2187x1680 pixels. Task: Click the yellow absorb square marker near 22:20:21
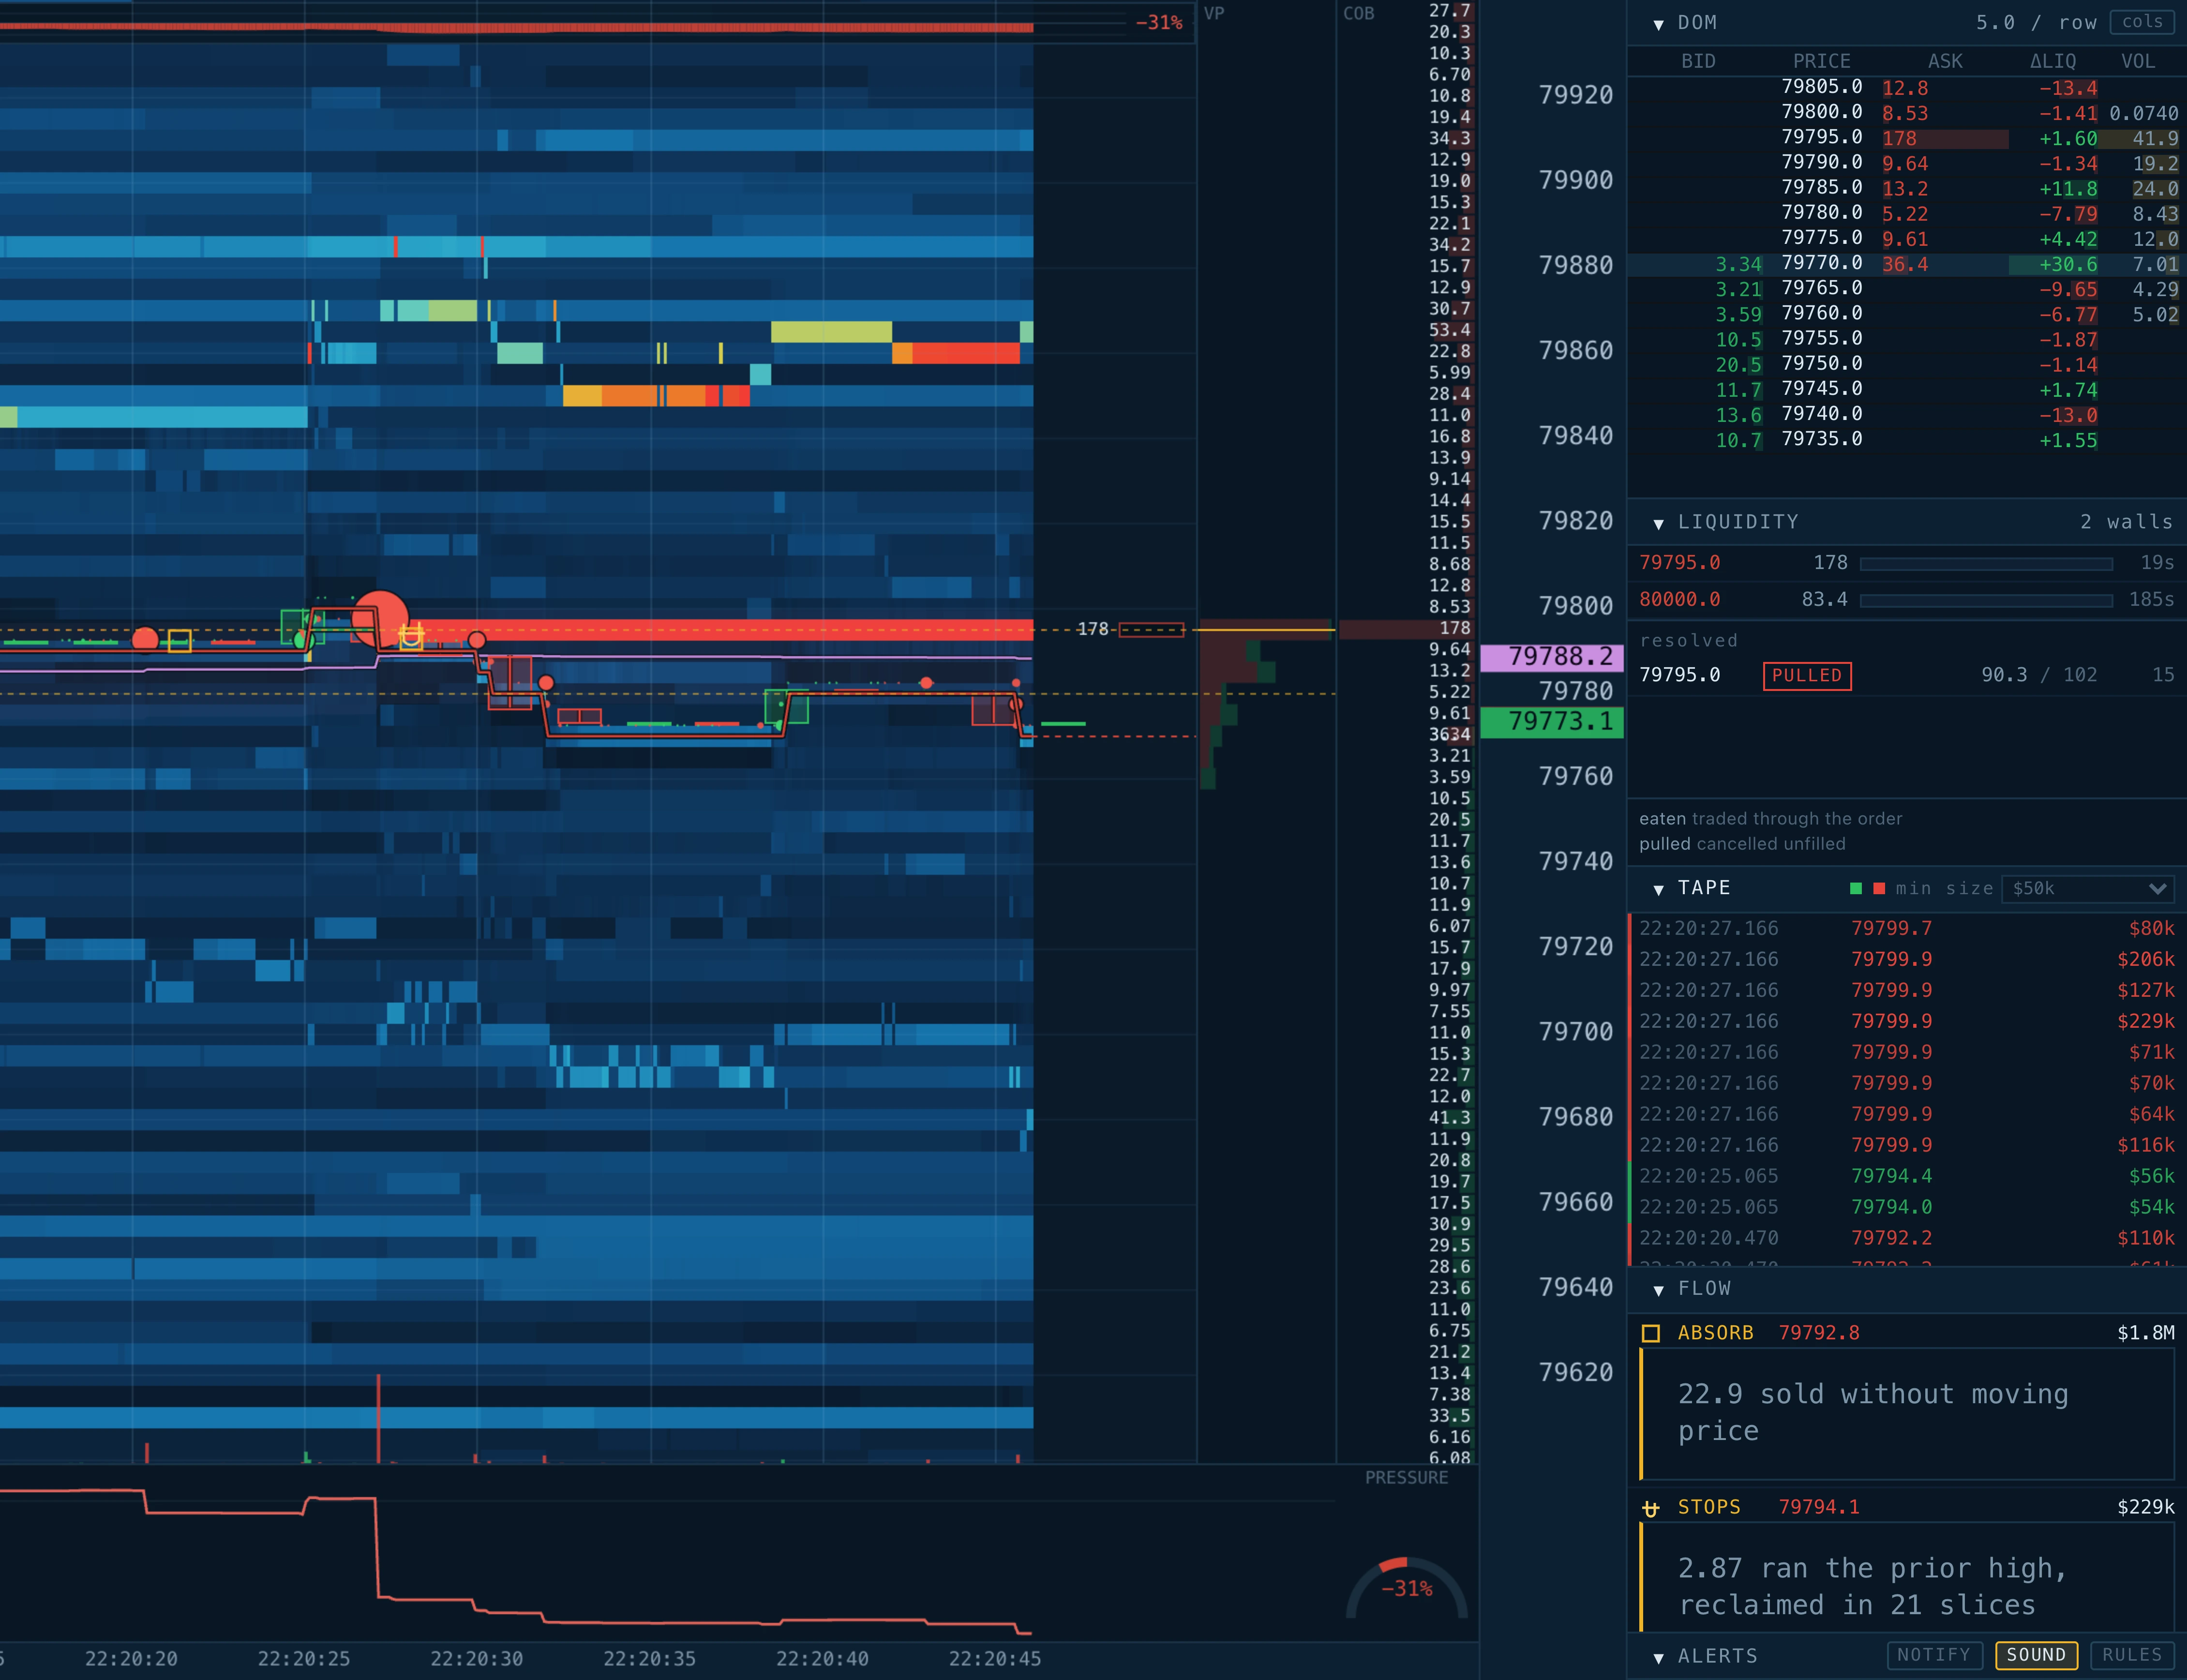pyautogui.click(x=179, y=641)
